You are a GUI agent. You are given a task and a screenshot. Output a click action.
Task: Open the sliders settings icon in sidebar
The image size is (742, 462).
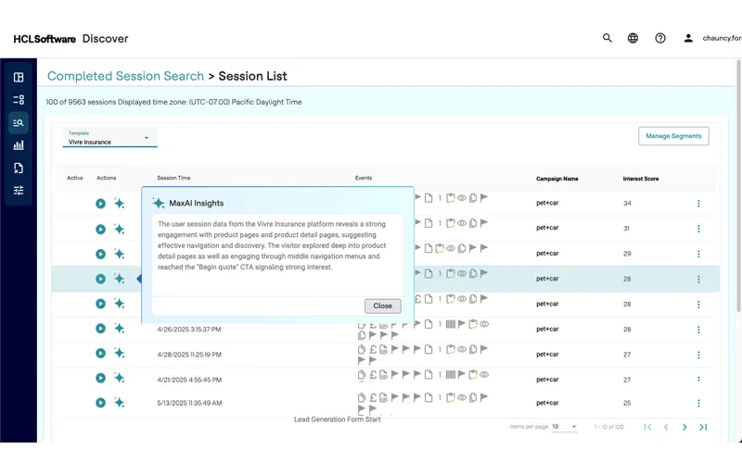tap(19, 191)
